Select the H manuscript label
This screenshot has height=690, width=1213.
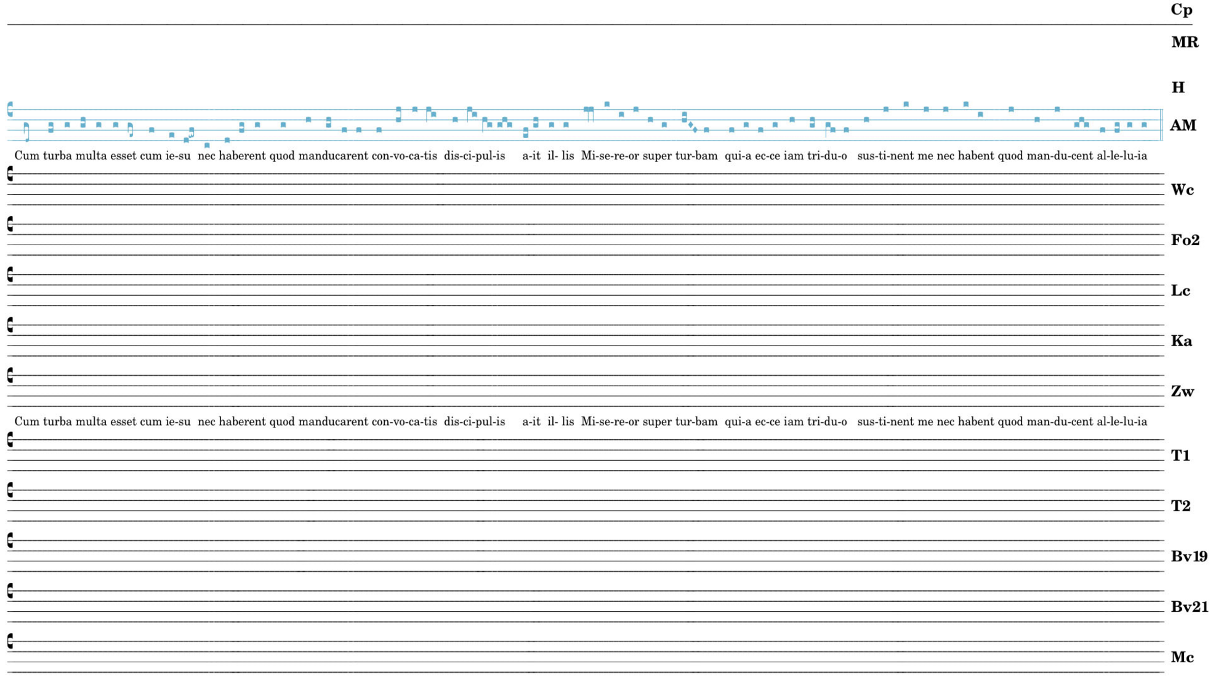click(x=1177, y=87)
